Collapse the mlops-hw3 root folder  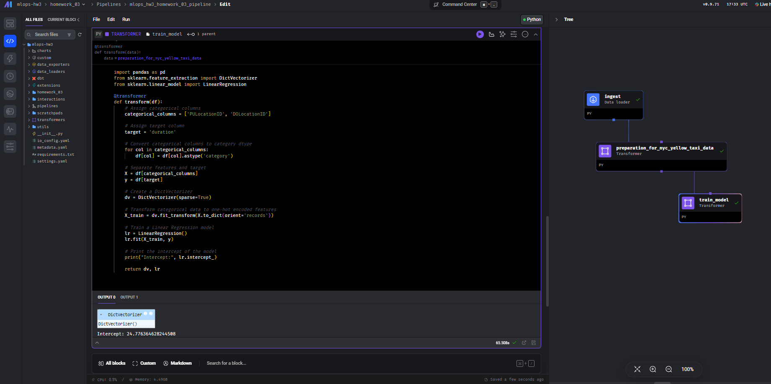pos(24,44)
